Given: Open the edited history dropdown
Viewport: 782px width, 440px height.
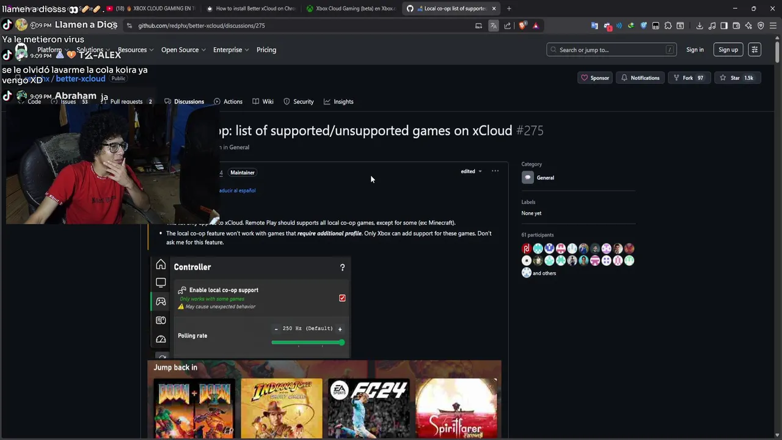Looking at the screenshot, I should pyautogui.click(x=471, y=171).
